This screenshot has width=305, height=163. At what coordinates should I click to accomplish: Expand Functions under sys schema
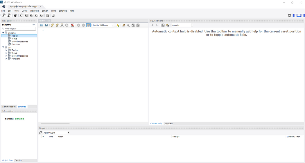click(x=6, y=59)
